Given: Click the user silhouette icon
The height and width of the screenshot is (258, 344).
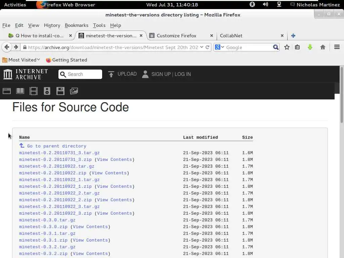Looking at the screenshot, I should coord(145,74).
